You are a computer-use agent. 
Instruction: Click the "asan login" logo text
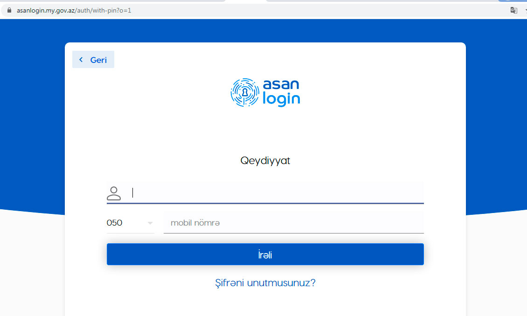[281, 92]
